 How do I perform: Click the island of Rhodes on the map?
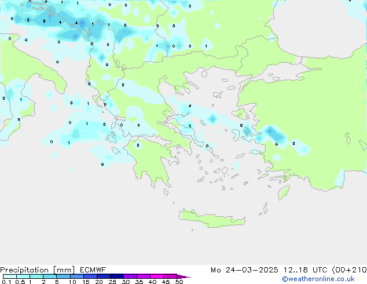pos(284,192)
